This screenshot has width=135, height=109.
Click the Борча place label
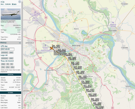pyautogui.click(x=76, y=29)
